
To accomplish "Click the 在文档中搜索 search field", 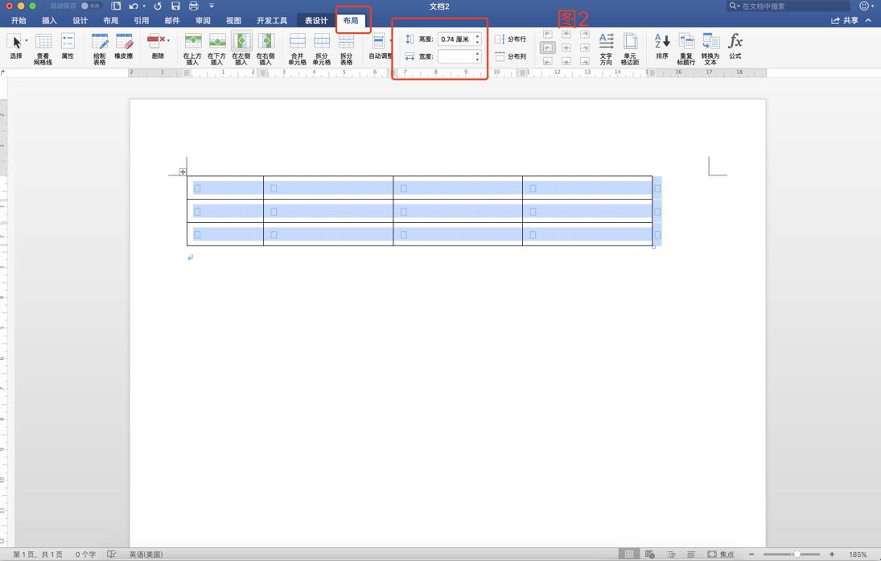I will 788,6.
